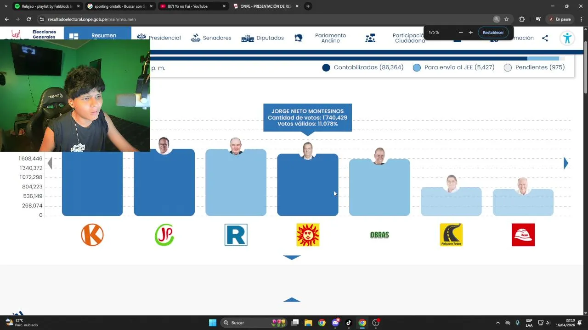Click the País para Todos road logo

[451, 235]
